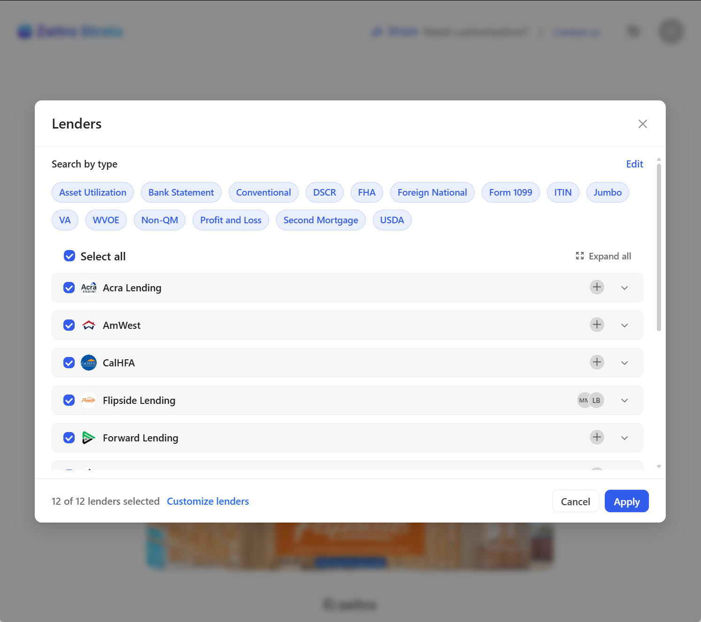Uncheck the Flipside Lending checkbox
701x622 pixels.
[69, 400]
